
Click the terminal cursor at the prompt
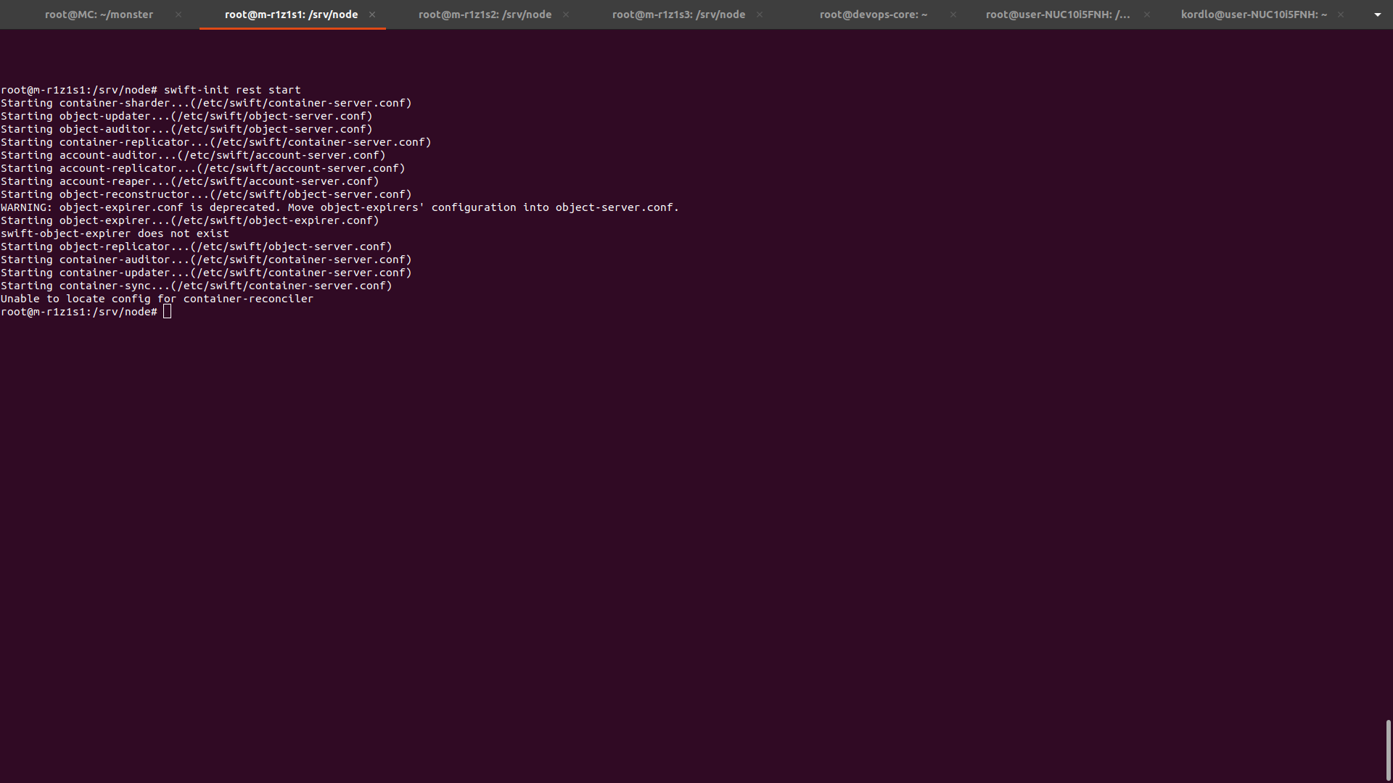point(168,312)
